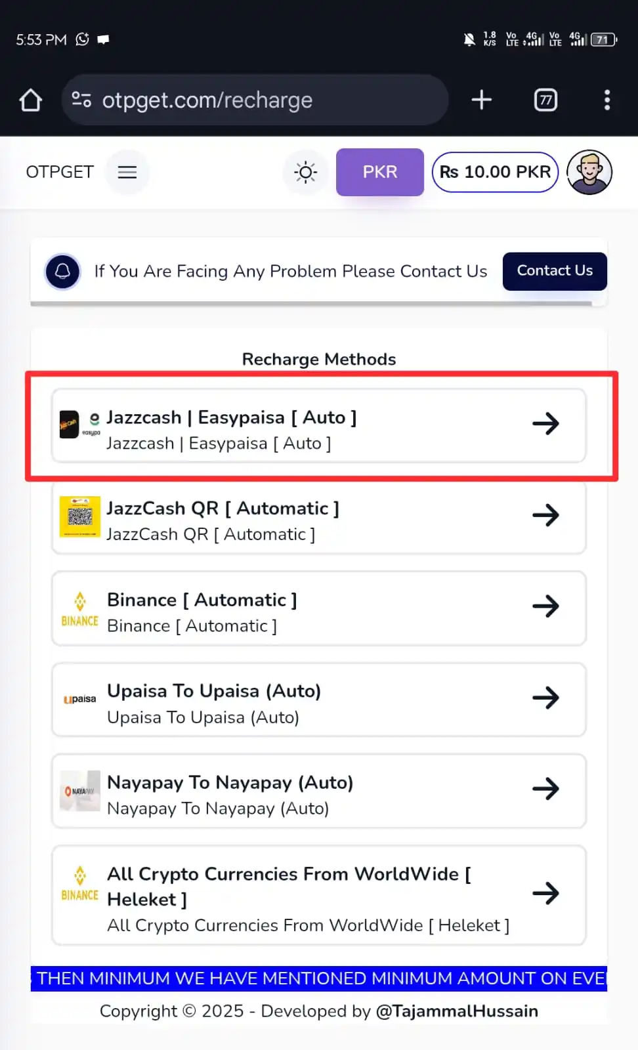Open site info icon in address bar

pos(81,100)
